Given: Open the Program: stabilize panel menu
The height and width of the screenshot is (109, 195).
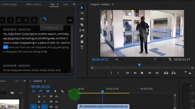Looking at the screenshot, I should click(113, 5).
